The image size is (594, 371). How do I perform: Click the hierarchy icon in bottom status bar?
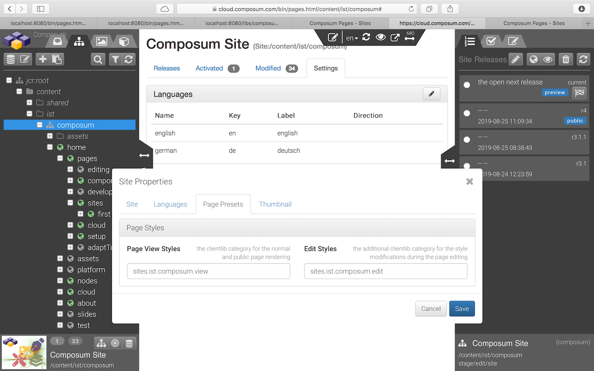[x=101, y=343]
